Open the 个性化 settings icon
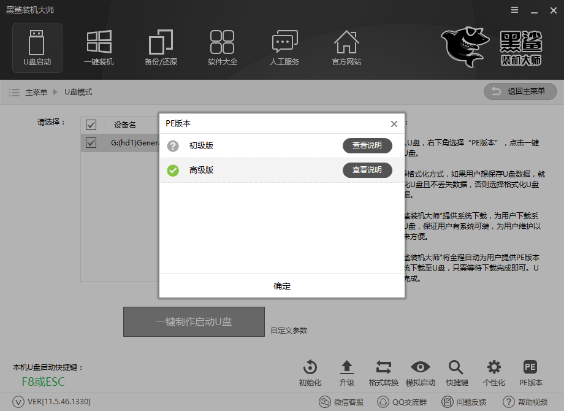Viewport: 564px width, 411px height. 493,369
